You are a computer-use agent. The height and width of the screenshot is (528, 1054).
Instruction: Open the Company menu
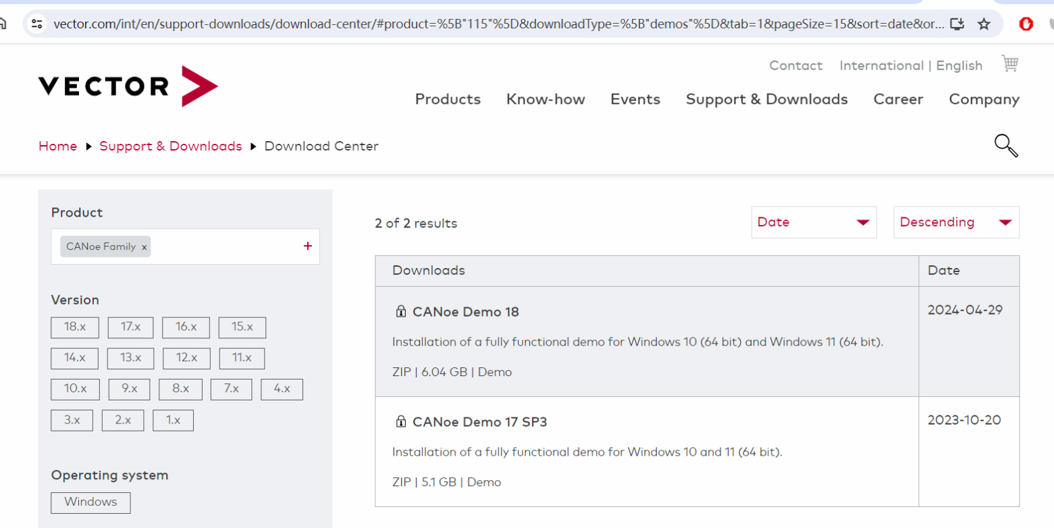[984, 99]
